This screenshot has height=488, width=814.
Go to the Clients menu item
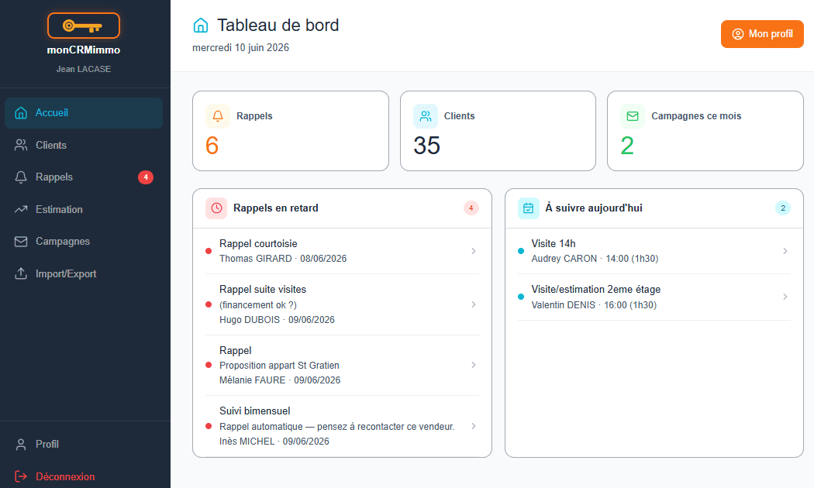[x=84, y=145]
